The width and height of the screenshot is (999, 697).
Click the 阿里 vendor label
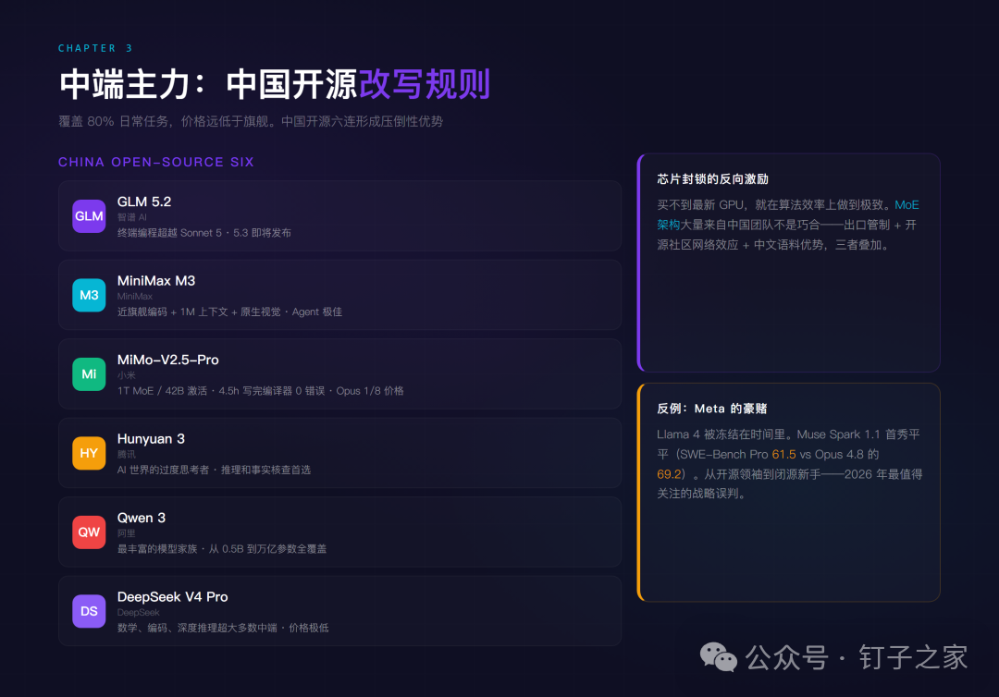(126, 533)
